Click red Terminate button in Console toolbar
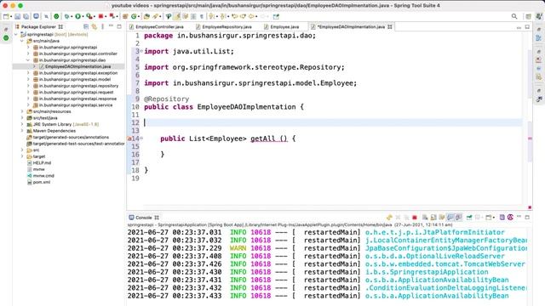This screenshot has height=306, width=545. click(415, 218)
